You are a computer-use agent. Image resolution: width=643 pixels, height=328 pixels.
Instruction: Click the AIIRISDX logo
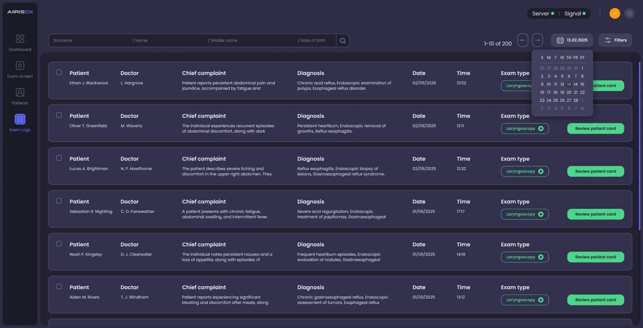(x=20, y=12)
